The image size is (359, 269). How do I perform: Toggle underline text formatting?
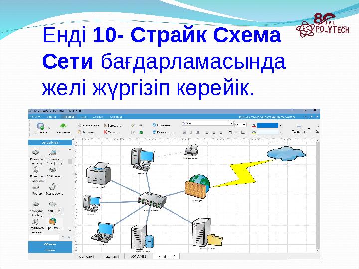pyautogui.click(x=198, y=132)
